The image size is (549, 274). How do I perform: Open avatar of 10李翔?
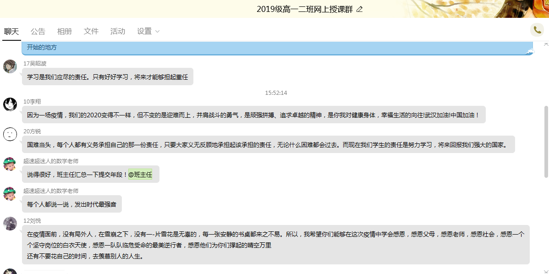pyautogui.click(x=10, y=104)
